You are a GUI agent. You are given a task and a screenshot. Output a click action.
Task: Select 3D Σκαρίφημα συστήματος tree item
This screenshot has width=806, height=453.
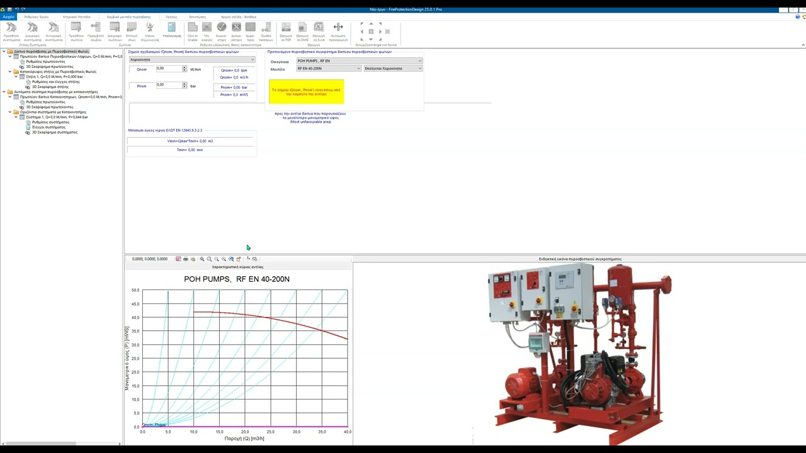(55, 132)
